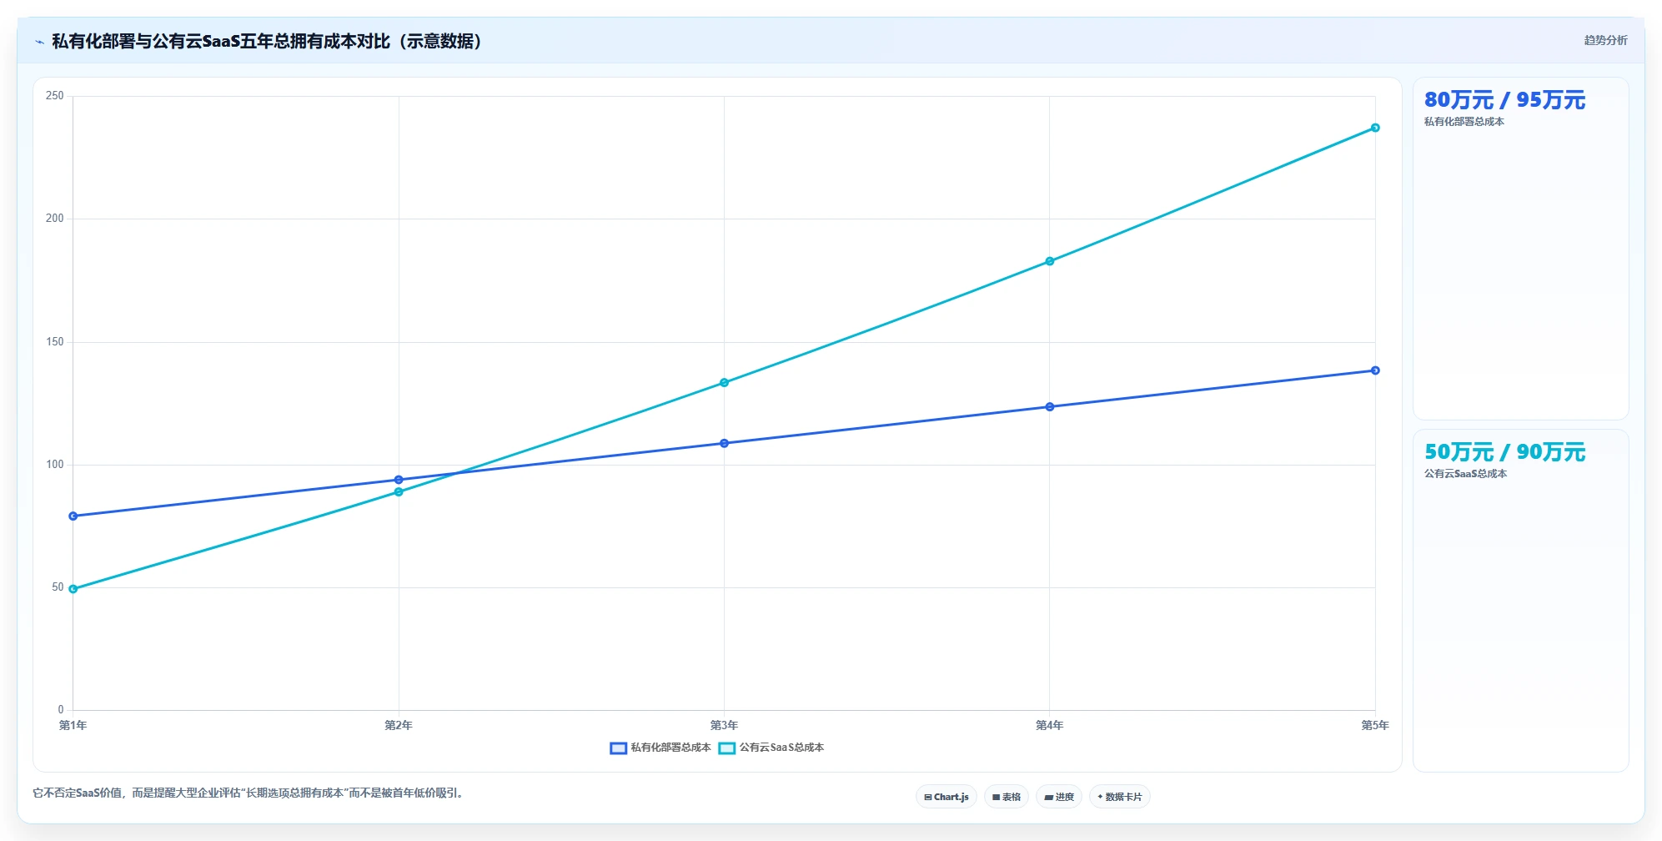This screenshot has height=841, width=1662.
Task: Click the 私有化部署总成本 stat card caption
Action: 1464,122
